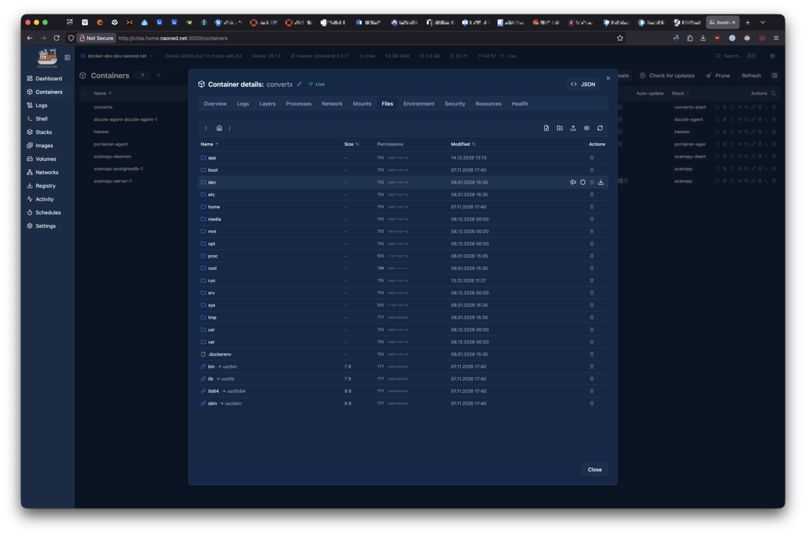Download the dev folder
This screenshot has width=806, height=536.
point(601,183)
